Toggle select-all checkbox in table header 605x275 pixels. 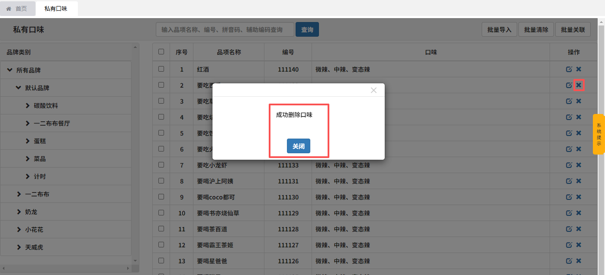pyautogui.click(x=161, y=52)
